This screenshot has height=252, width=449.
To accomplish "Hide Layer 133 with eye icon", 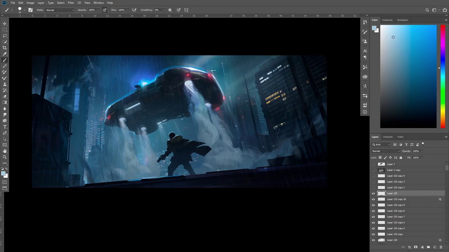I will [x=373, y=193].
